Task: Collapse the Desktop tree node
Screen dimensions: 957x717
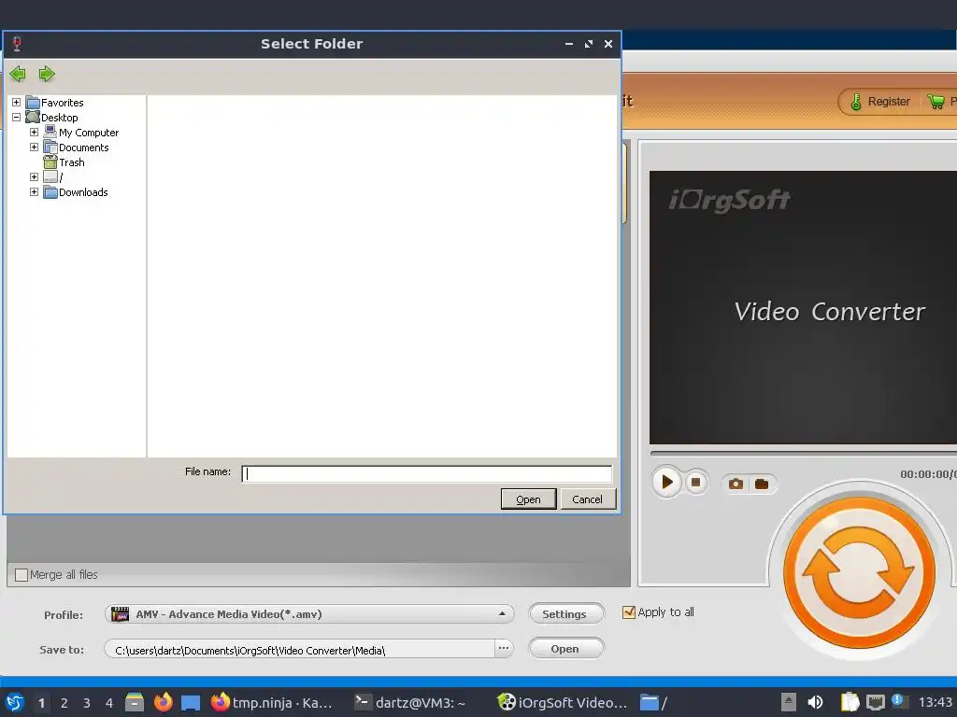Action: [17, 117]
